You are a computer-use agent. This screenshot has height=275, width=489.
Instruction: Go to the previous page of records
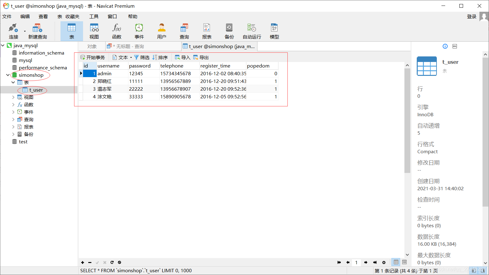pyautogui.click(x=348, y=263)
